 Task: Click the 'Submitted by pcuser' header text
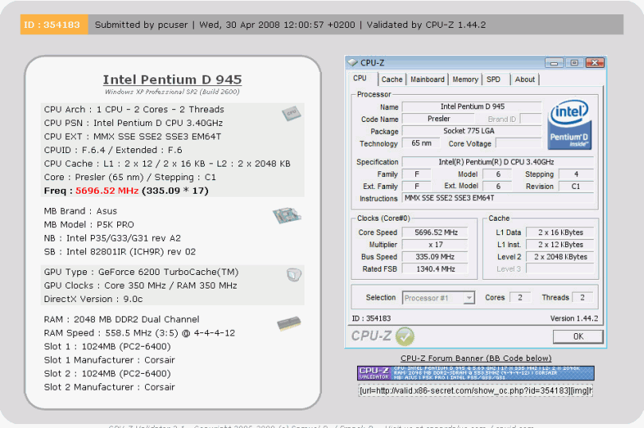tap(141, 25)
